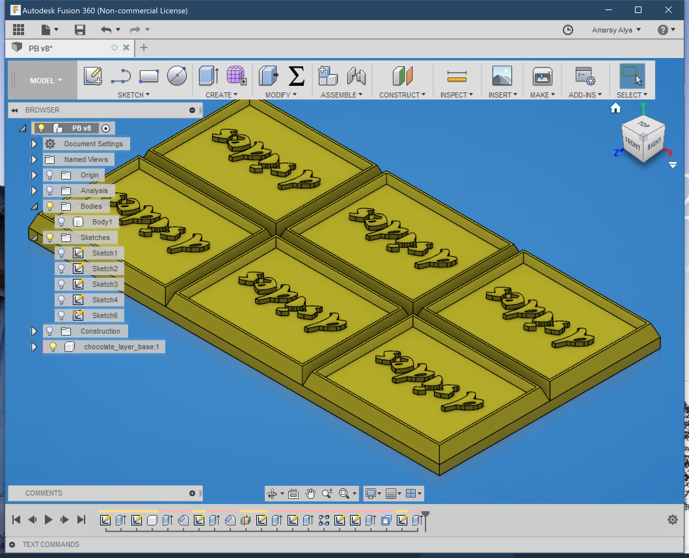
Task: Switch to the PB v8 document tab
Action: click(x=41, y=48)
